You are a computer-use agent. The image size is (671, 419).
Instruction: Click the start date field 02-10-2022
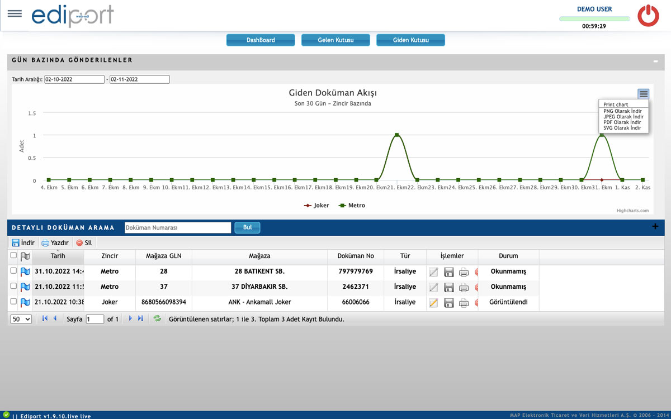pyautogui.click(x=74, y=79)
